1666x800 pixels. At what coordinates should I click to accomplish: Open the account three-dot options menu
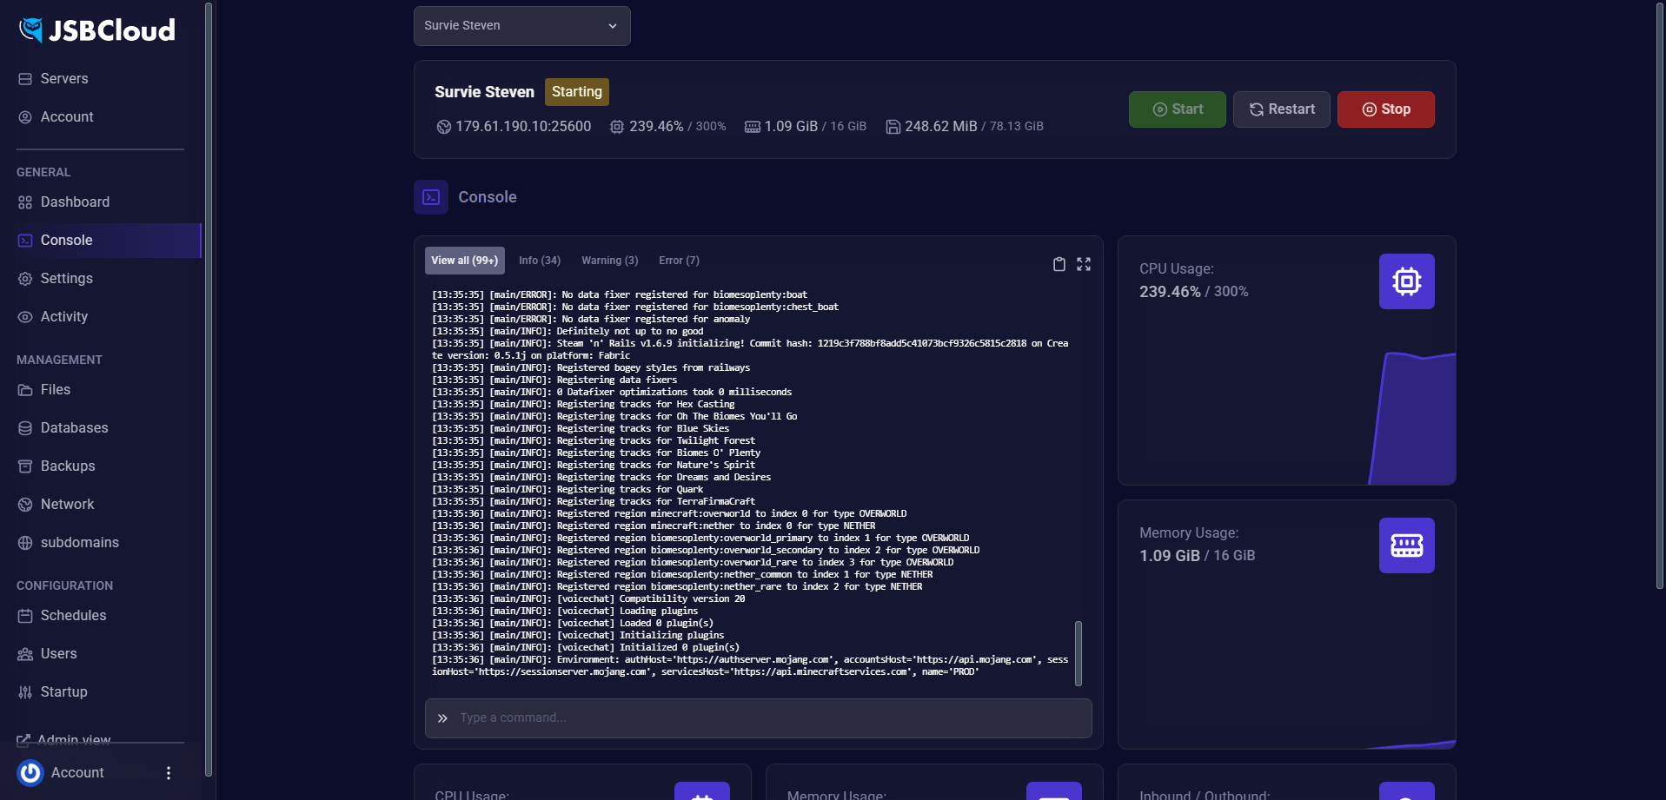pyautogui.click(x=169, y=773)
